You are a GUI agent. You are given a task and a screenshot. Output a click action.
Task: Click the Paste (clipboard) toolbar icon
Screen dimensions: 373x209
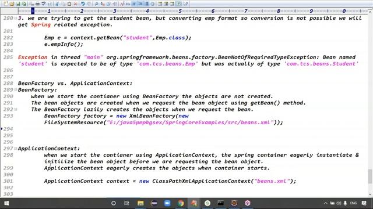pos(69,4)
